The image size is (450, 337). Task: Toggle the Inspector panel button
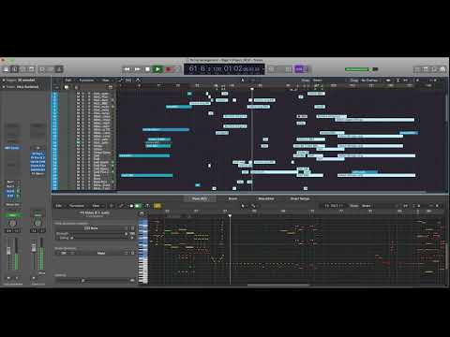[x=15, y=69]
